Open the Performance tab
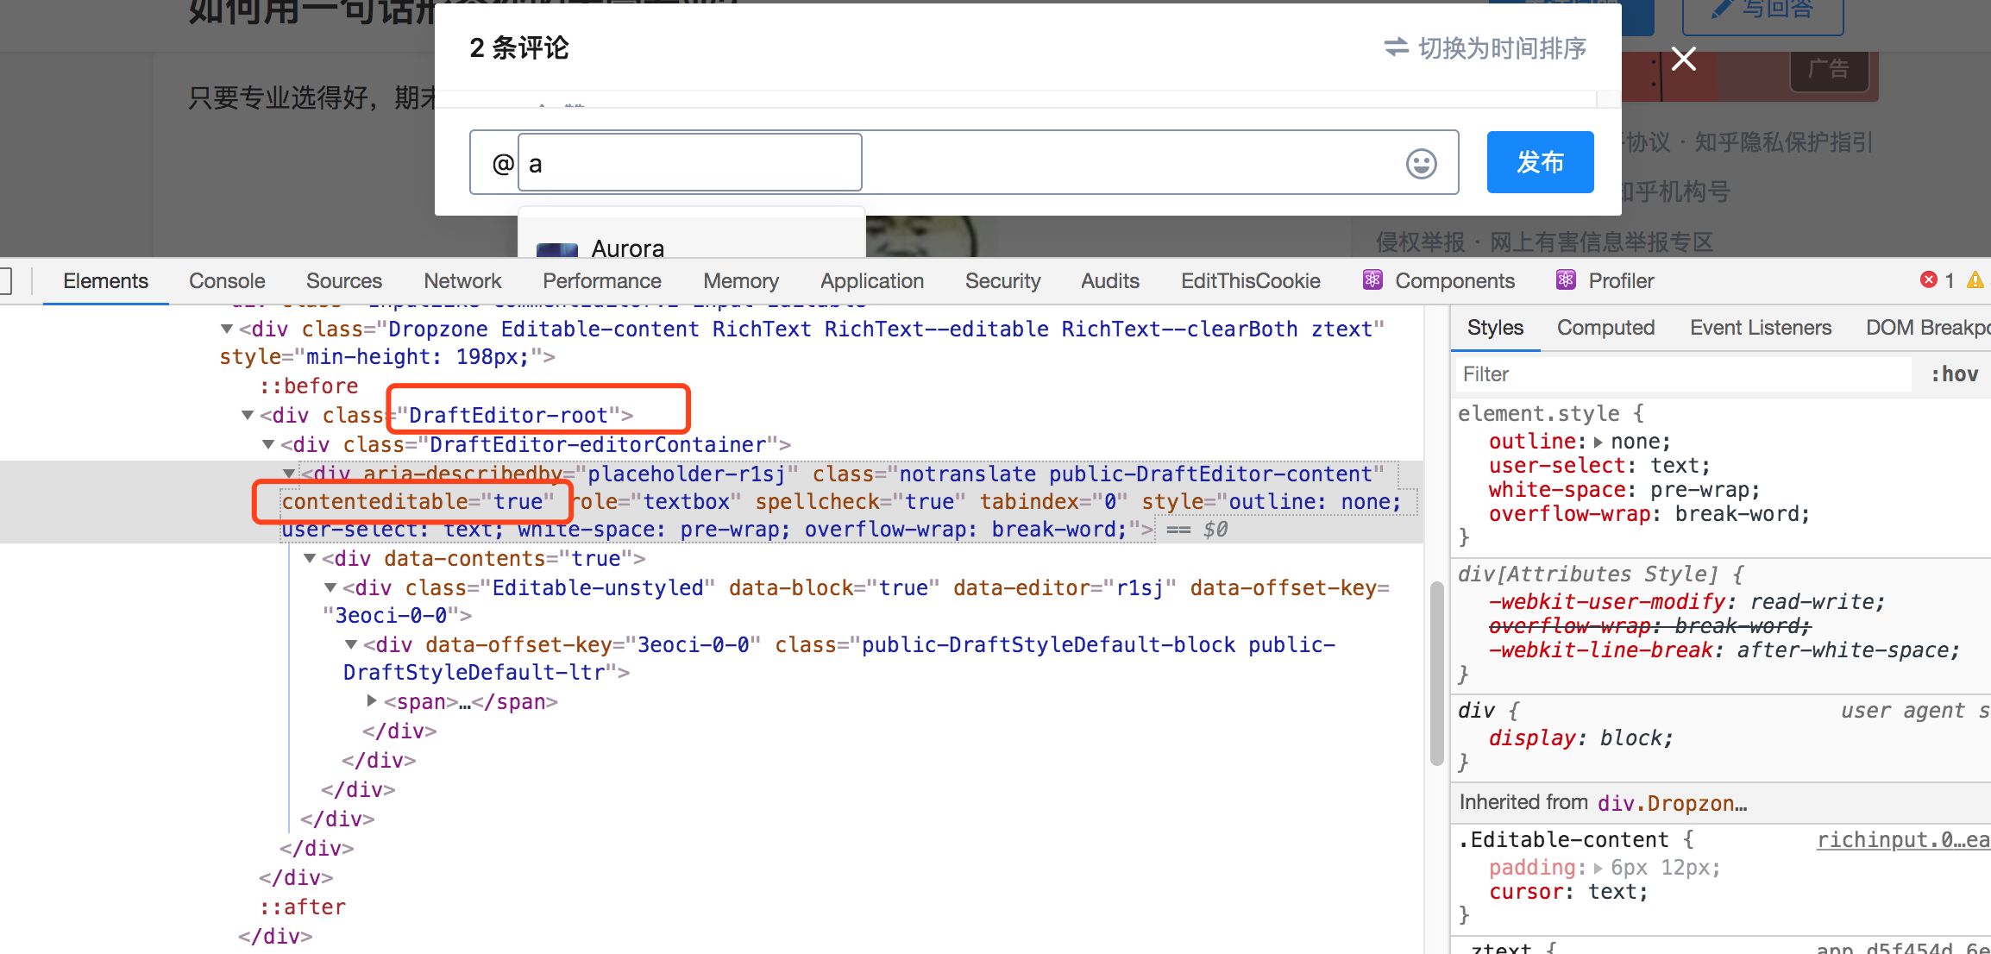This screenshot has height=954, width=1991. click(x=601, y=281)
